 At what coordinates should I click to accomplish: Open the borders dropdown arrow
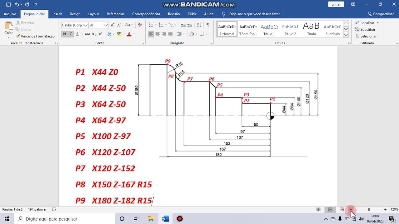click(206, 34)
